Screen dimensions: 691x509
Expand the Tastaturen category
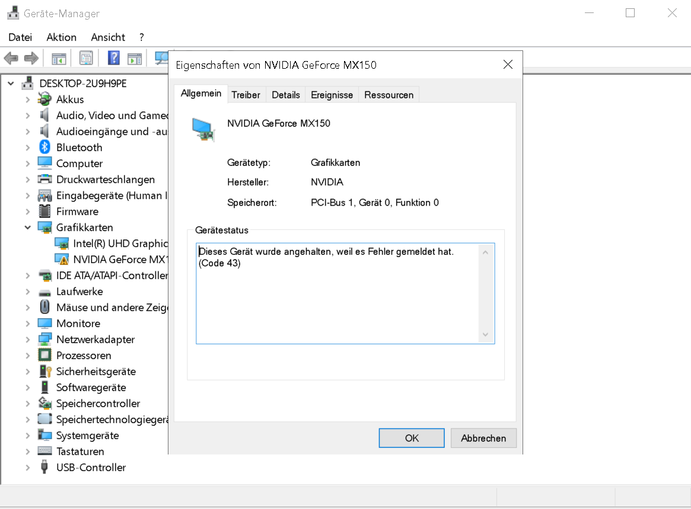[28, 452]
